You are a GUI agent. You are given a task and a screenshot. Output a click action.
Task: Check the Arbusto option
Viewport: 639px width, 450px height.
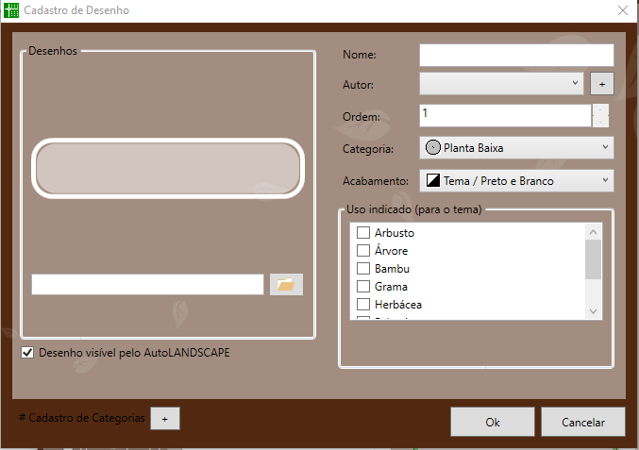362,233
